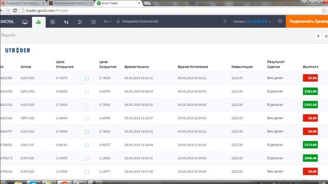Click the GROSL logo
Screen dimensions: 328x184
tap(7, 21)
